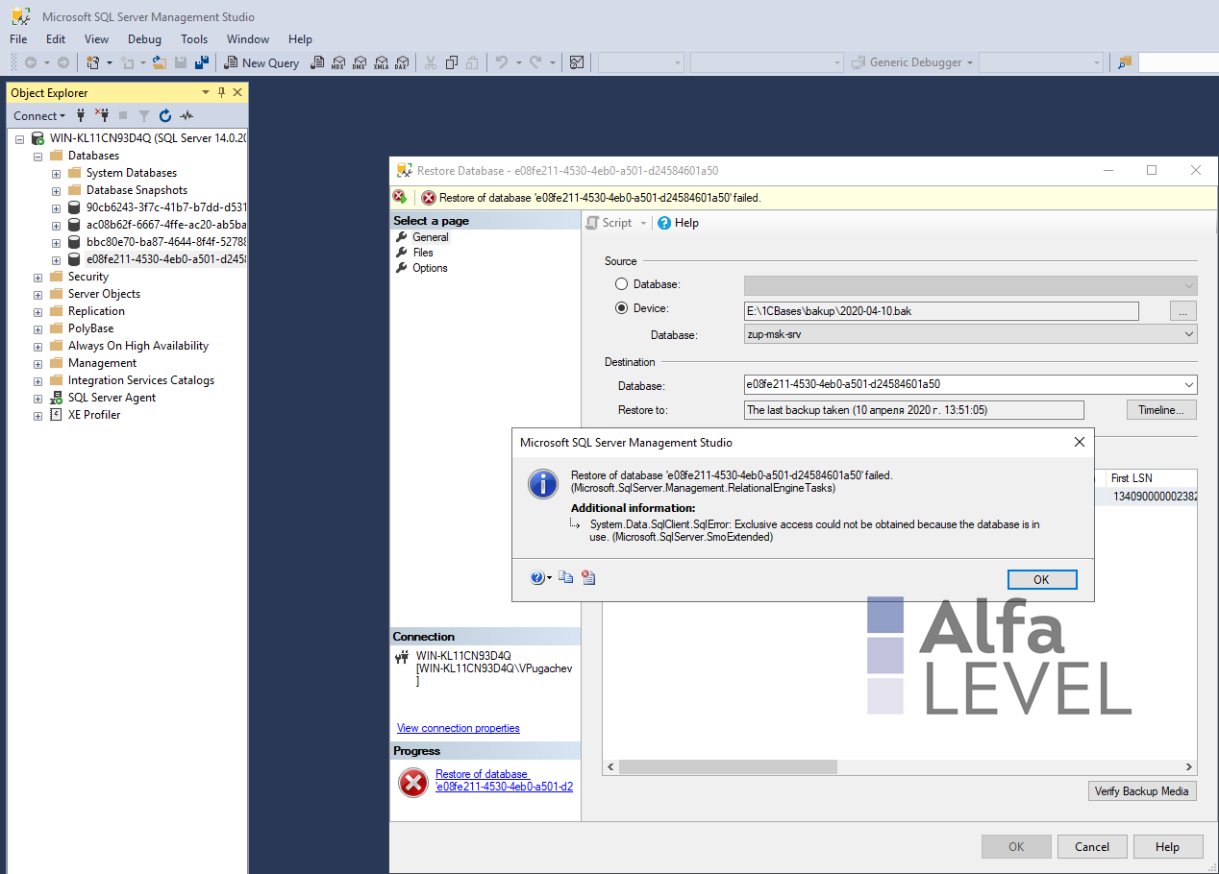1219x874 pixels.
Task: Click the Activity Monitor pulse icon in Object Explorer
Action: pyautogui.click(x=187, y=115)
